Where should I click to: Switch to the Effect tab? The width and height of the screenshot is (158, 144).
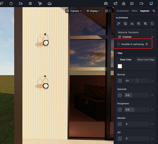(134, 11)
